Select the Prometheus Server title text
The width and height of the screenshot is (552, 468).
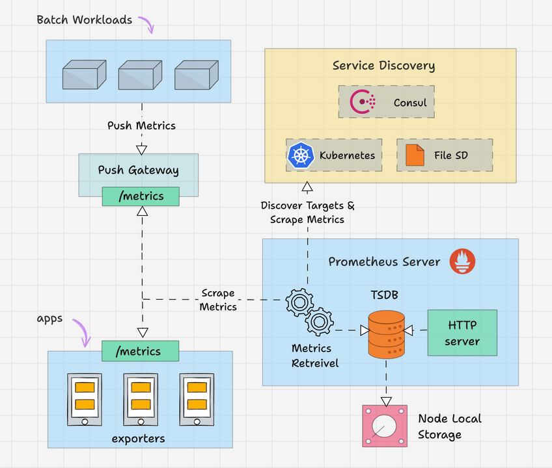tap(384, 262)
